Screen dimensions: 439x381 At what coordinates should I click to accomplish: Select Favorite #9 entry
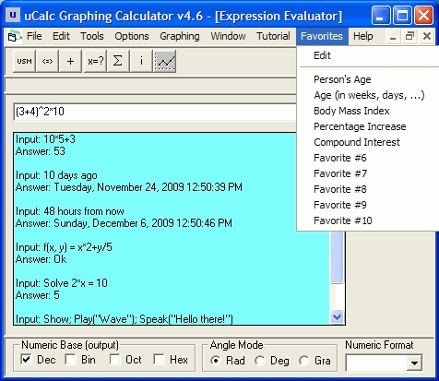[x=367, y=205]
